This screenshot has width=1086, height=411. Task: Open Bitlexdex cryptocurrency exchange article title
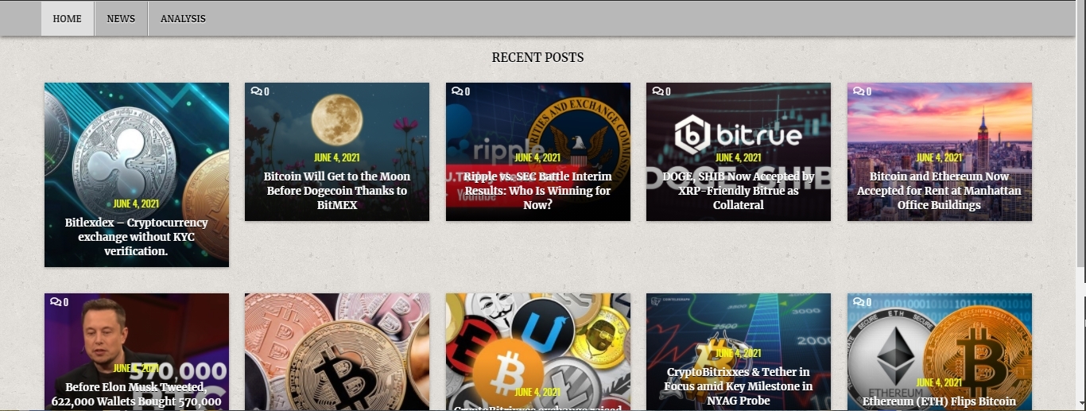(x=137, y=237)
